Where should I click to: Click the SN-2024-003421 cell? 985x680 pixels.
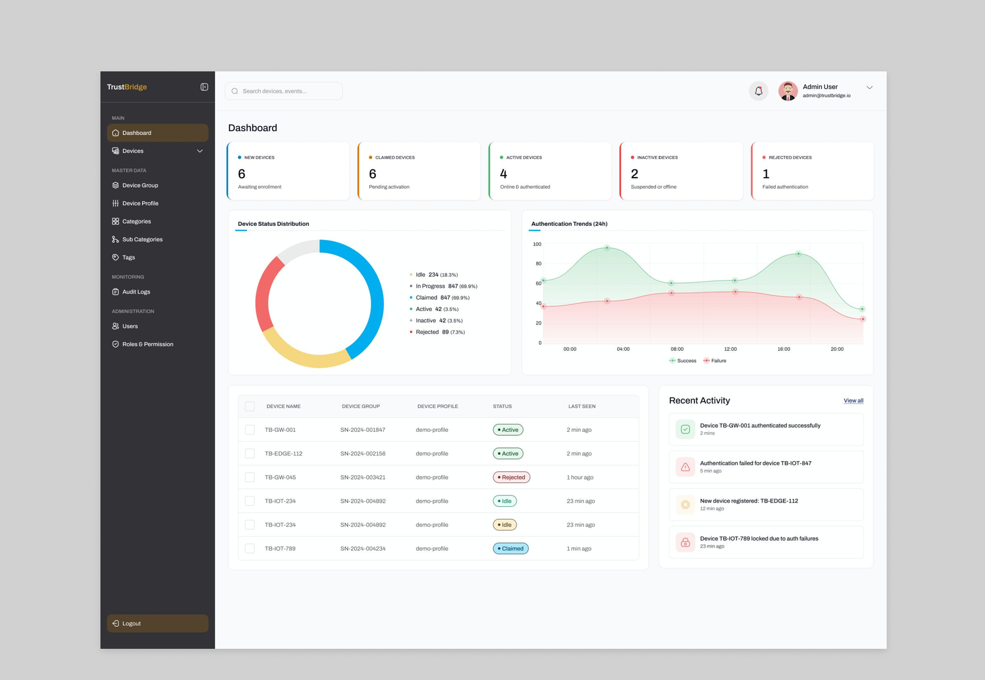click(x=363, y=477)
